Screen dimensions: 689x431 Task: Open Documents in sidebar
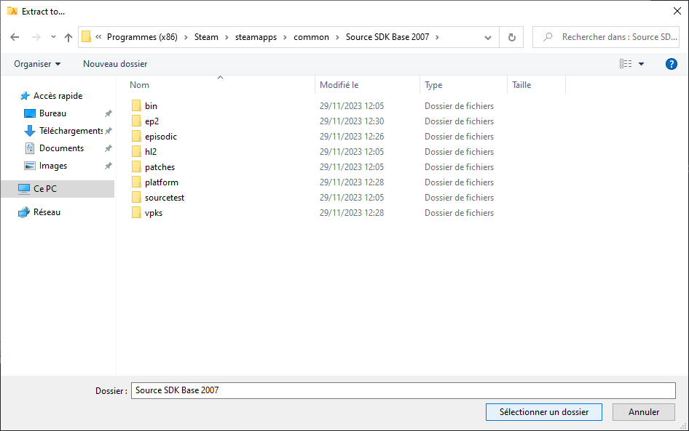pos(61,149)
